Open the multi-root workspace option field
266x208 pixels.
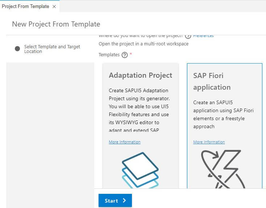[144, 44]
